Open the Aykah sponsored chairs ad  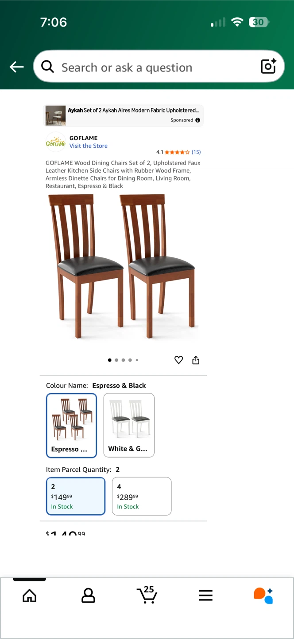point(123,115)
